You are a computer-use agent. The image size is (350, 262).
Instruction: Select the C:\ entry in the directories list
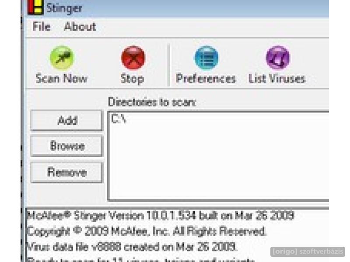click(119, 119)
